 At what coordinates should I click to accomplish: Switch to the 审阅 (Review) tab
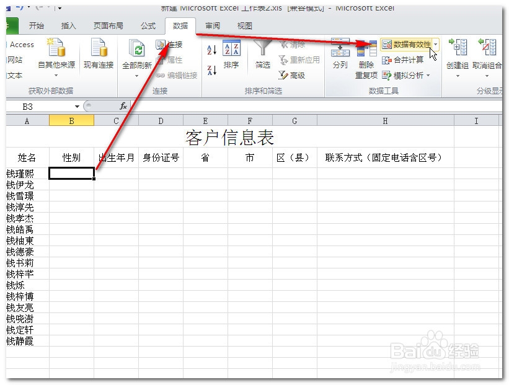pos(213,25)
